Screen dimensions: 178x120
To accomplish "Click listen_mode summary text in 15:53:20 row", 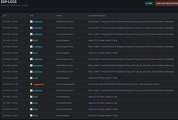I will (x=131, y=72).
